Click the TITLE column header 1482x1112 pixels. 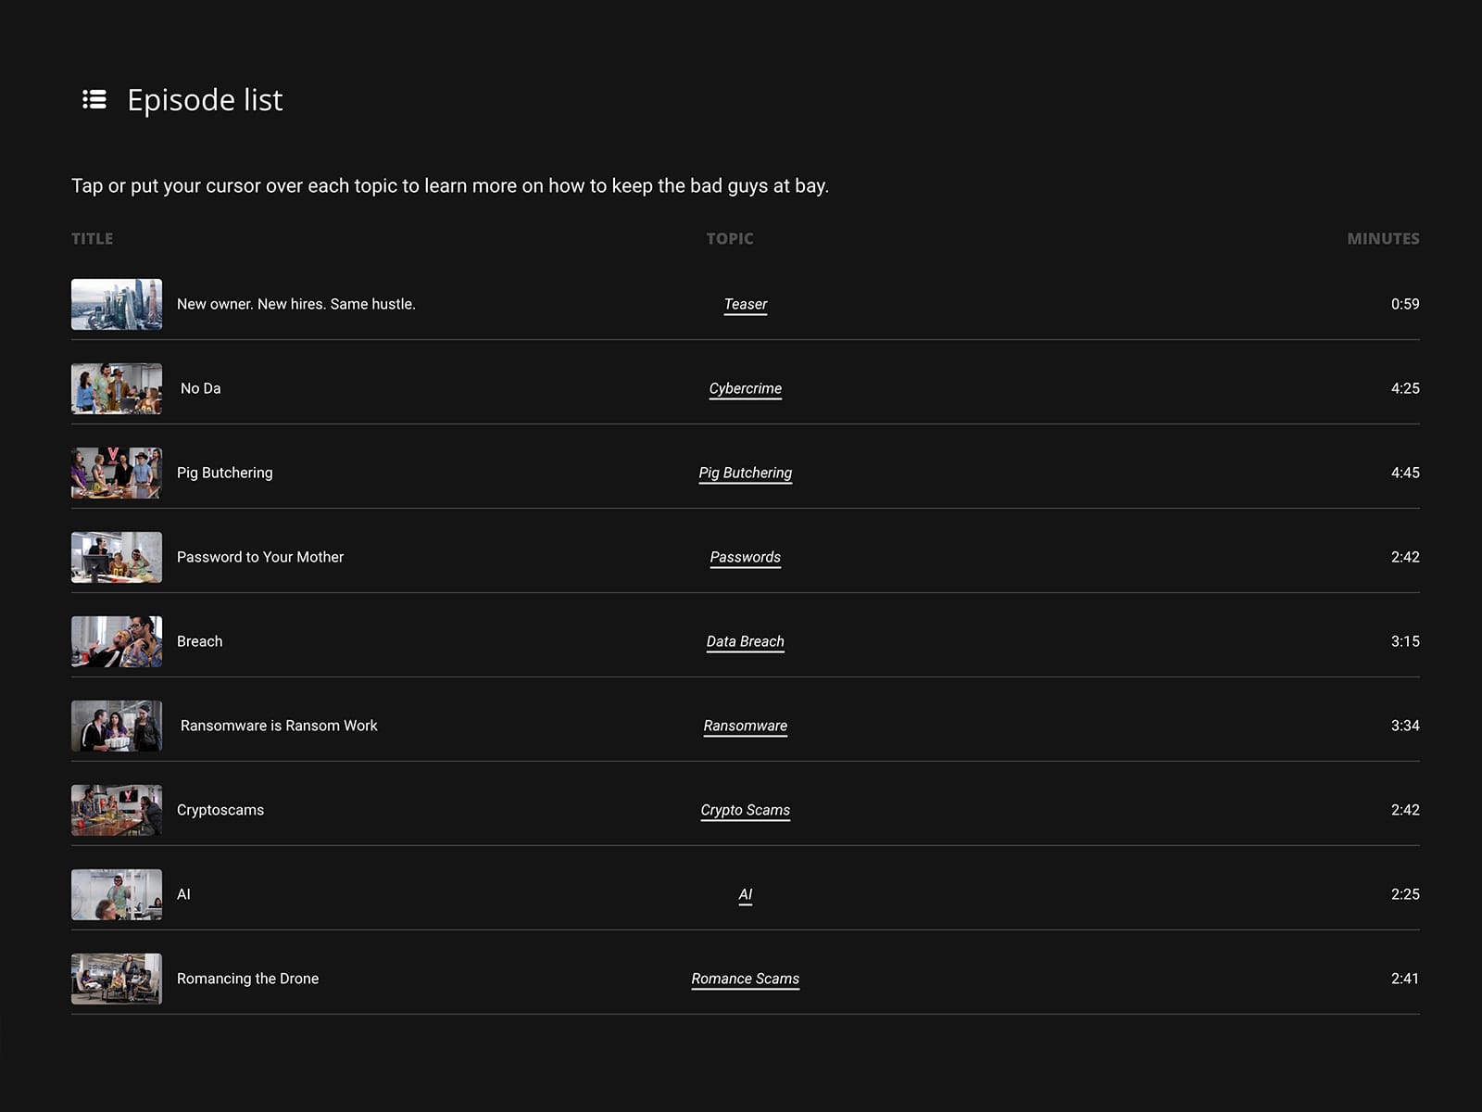click(x=92, y=239)
